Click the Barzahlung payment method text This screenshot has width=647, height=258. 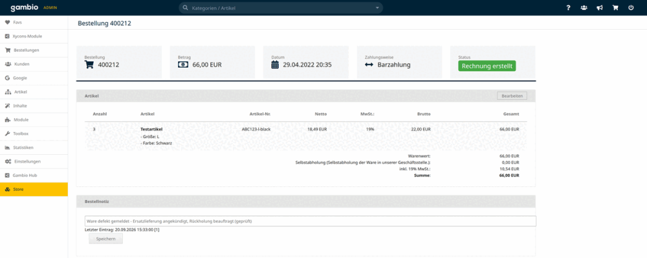tap(393, 64)
